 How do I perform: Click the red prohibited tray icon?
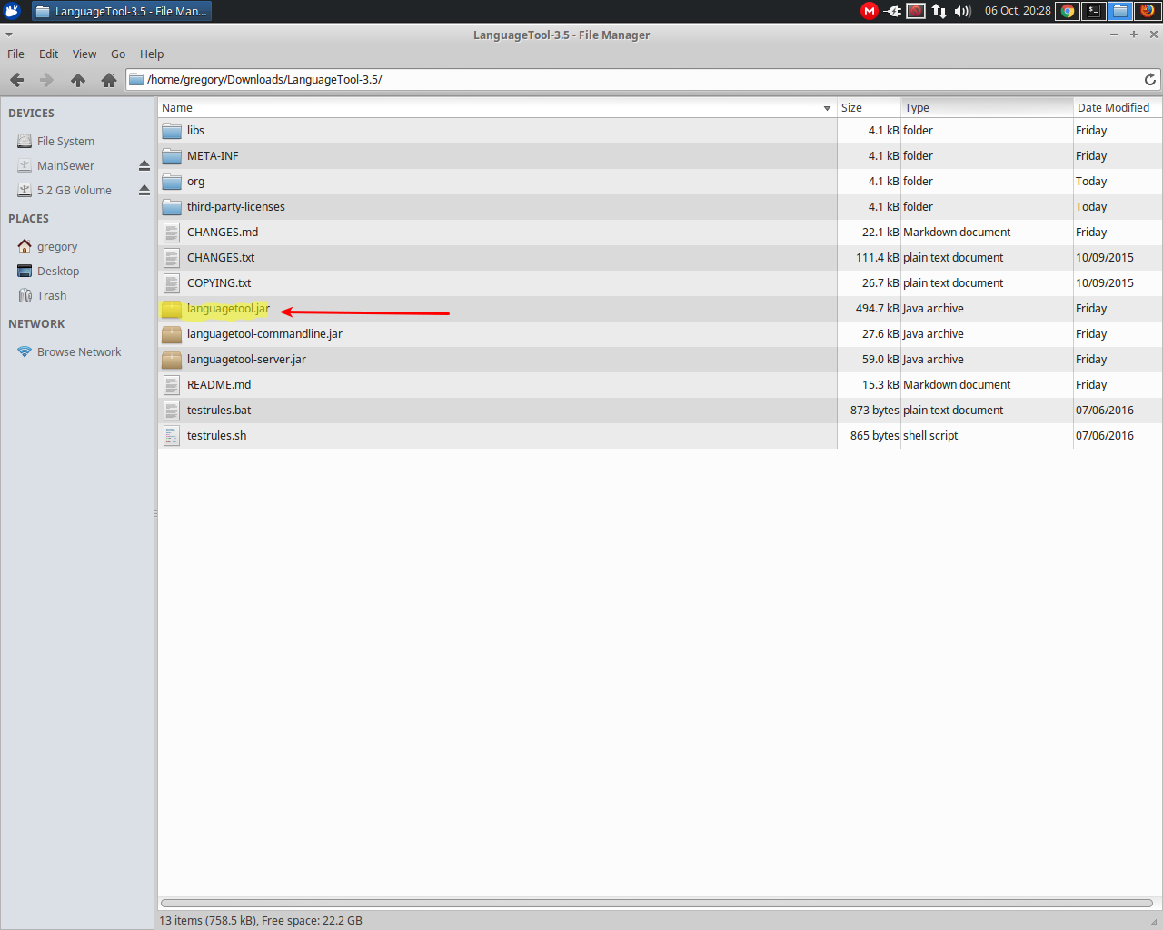[x=916, y=11]
